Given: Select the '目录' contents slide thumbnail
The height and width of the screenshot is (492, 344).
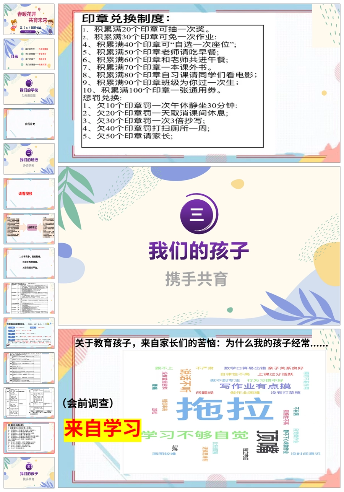Looking at the screenshot, I should 29,54.
